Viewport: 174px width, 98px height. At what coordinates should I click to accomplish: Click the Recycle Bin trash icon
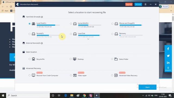(33, 59)
